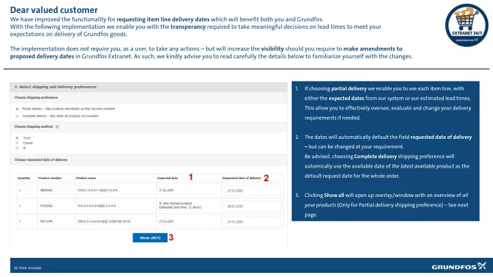Screen dimensions: 493x277
Task: Click the Extranet 24/7 shopping cart logo
Action: [466, 25]
